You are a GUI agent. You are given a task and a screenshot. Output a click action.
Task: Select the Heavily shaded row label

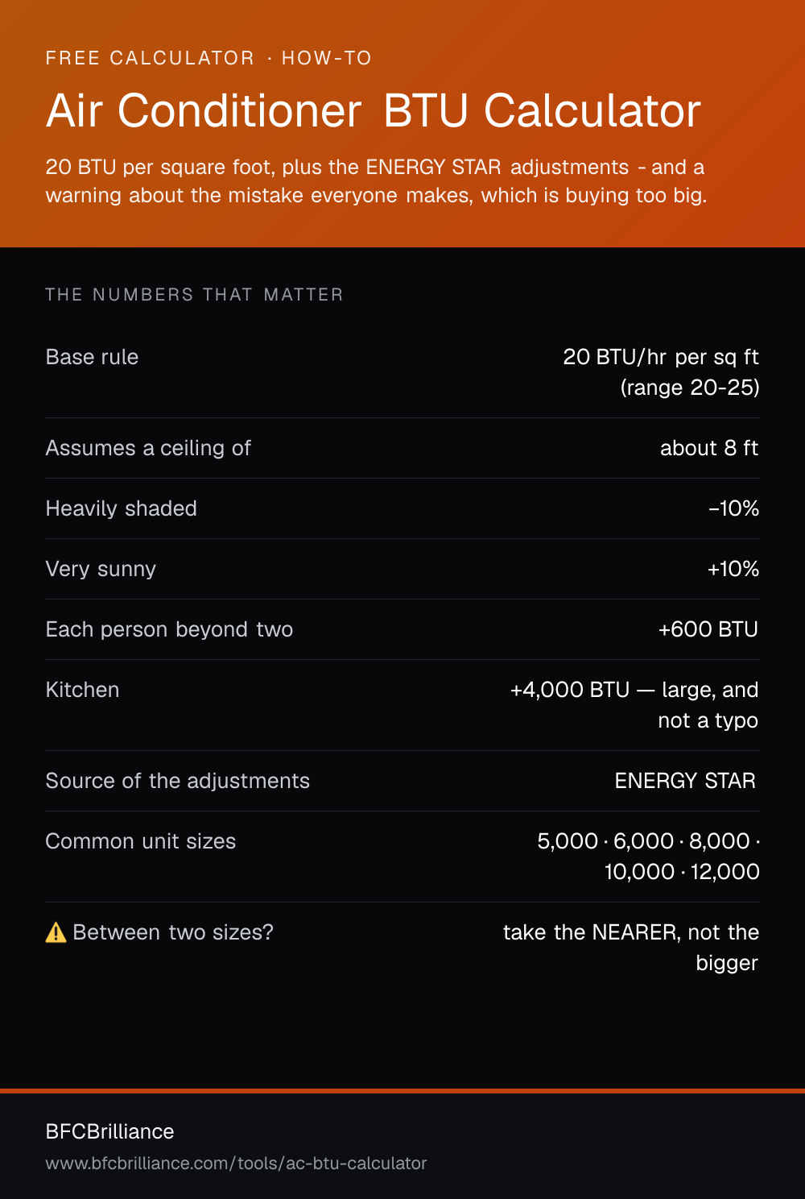tap(122, 508)
